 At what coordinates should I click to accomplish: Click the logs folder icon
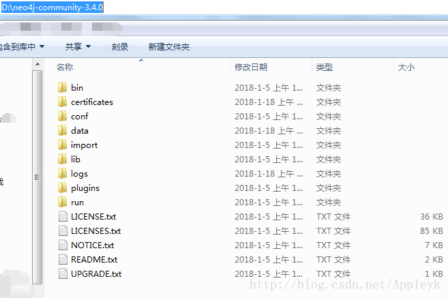(62, 173)
